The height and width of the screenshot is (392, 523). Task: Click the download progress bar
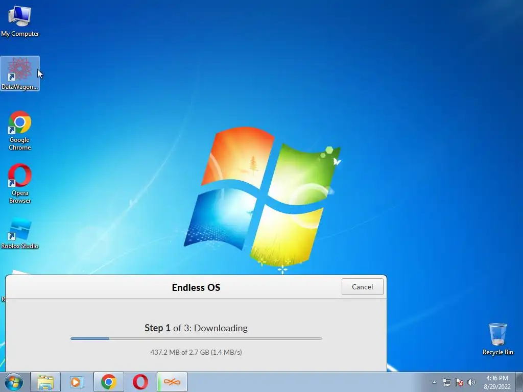[196, 339]
